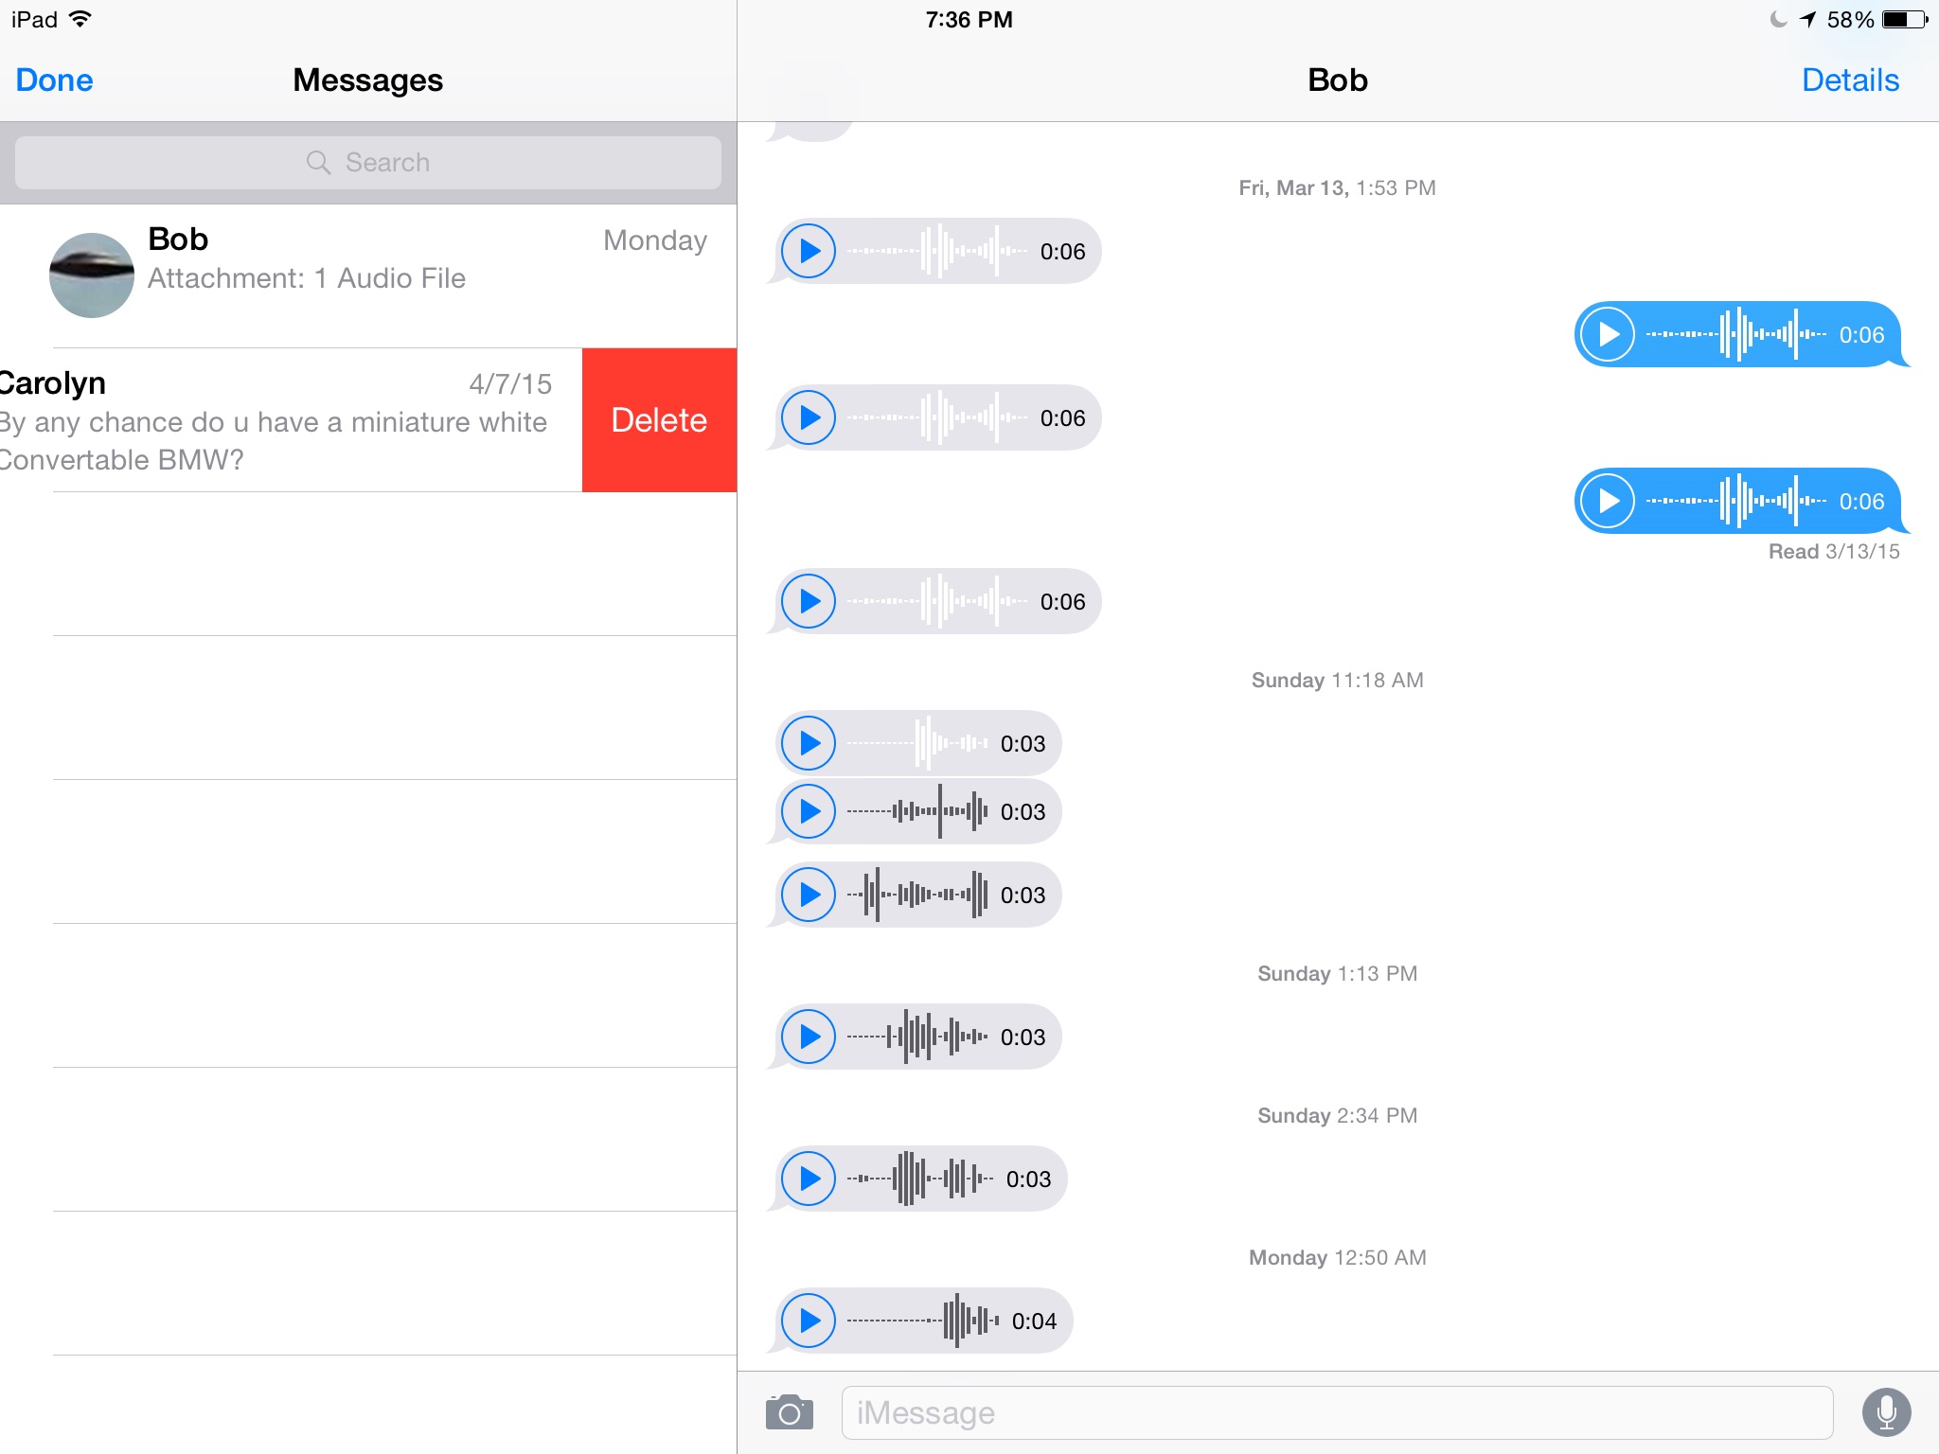
Task: Play the blue audio marked Read 3/13/15
Action: tap(1607, 501)
